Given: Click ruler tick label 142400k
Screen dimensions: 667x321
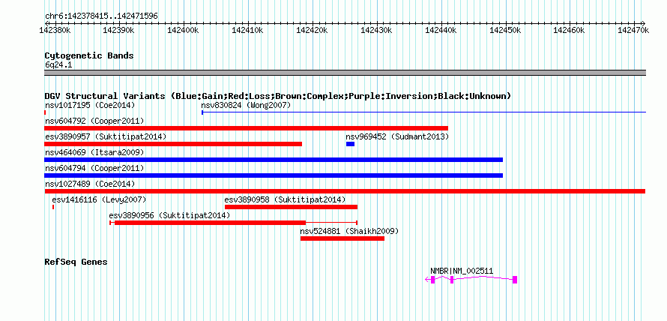Looking at the screenshot, I should tap(184, 30).
